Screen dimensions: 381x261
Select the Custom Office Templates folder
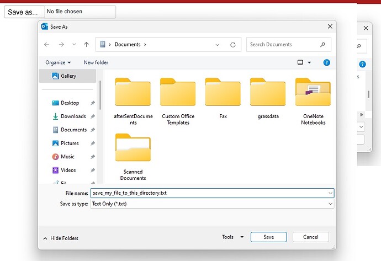(178, 102)
